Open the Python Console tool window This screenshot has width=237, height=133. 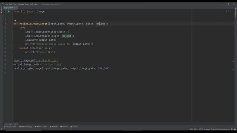[41, 127]
